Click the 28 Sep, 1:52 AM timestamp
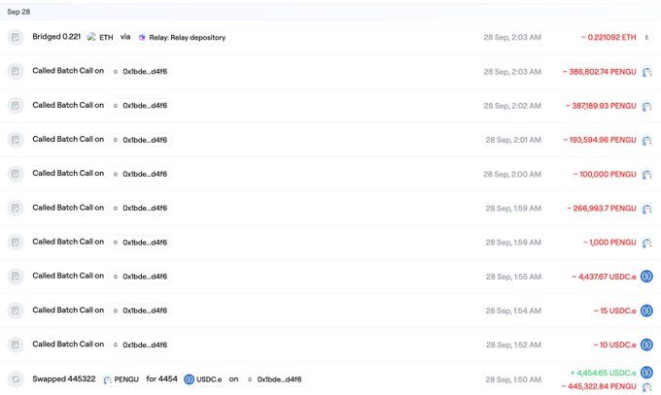Image resolution: width=661 pixels, height=395 pixels. tap(513, 345)
